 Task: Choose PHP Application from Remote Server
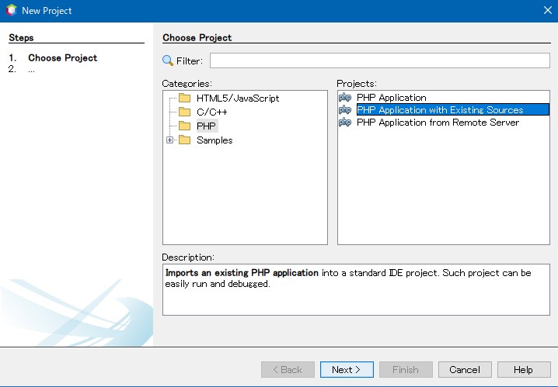[438, 122]
